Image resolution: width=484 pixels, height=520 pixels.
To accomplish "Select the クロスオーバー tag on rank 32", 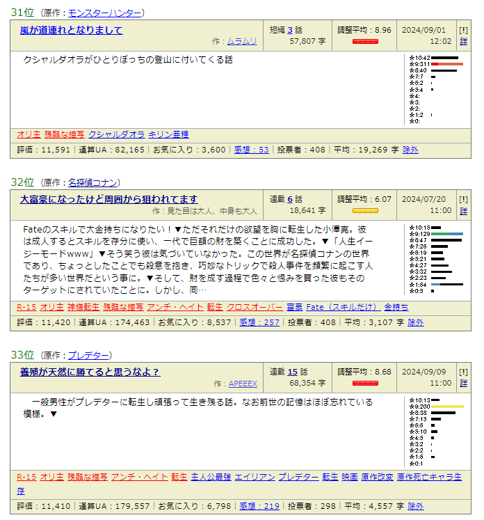I will [255, 307].
